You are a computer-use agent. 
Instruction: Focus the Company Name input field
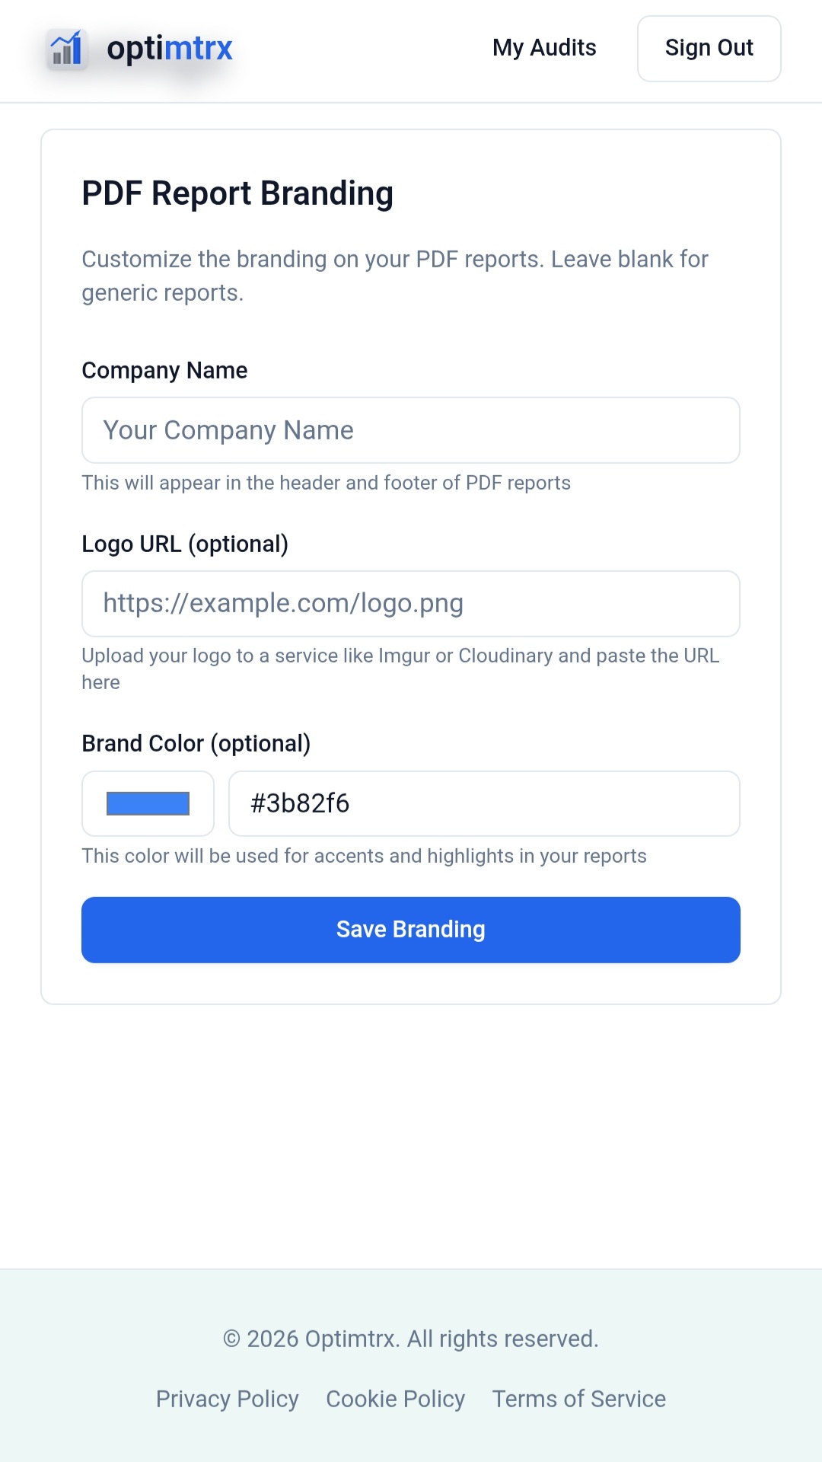[411, 430]
